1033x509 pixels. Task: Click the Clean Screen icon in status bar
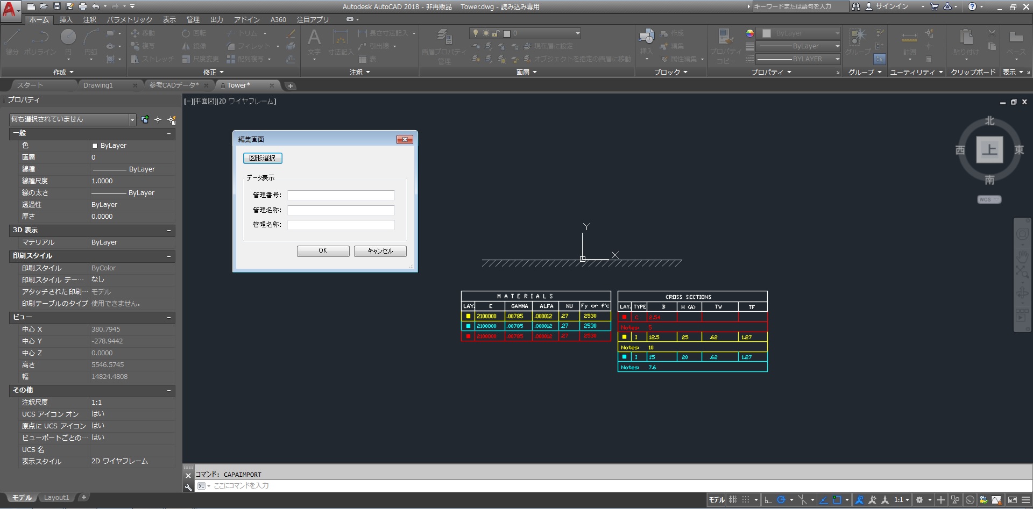[1013, 500]
